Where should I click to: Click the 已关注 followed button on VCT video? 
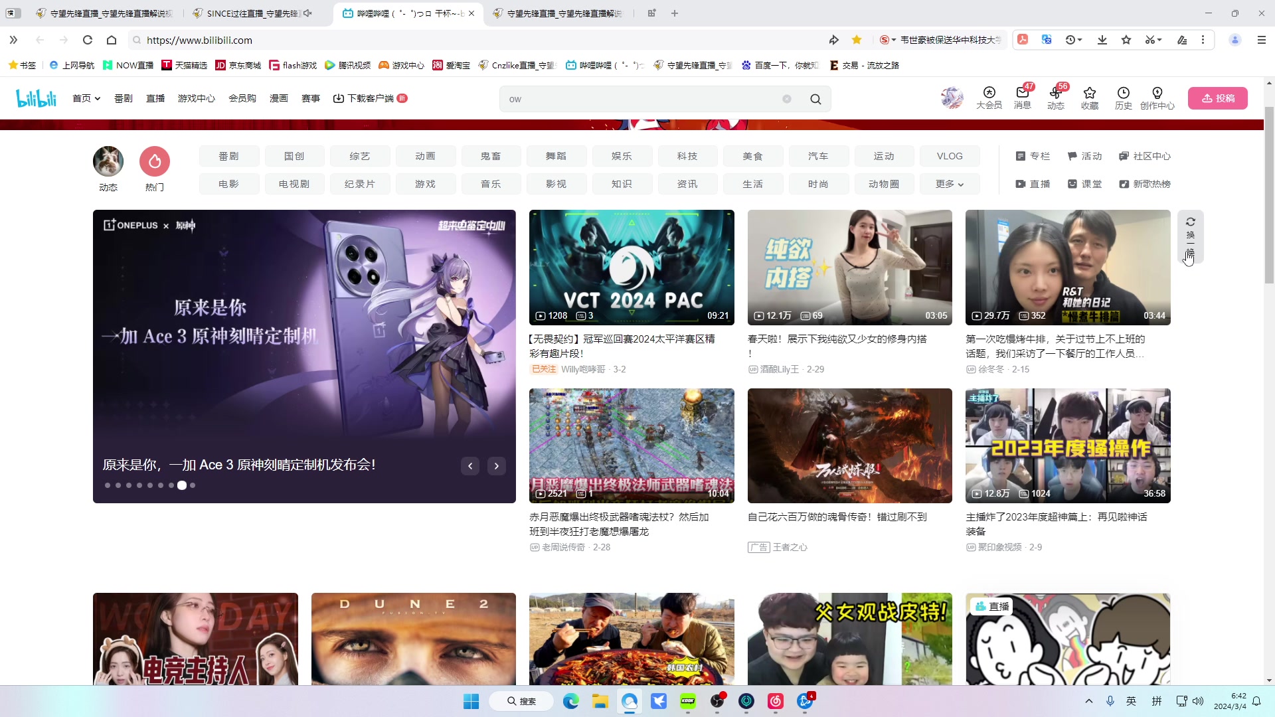click(x=543, y=369)
